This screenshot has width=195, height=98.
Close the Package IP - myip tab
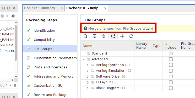(105, 8)
